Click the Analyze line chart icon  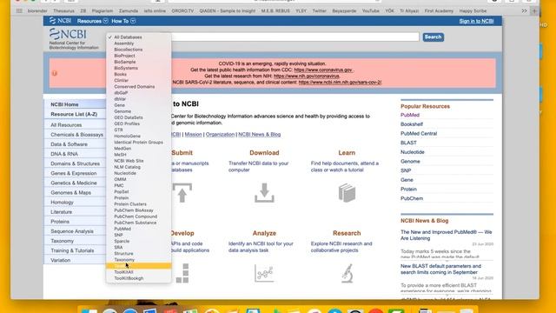(264, 273)
